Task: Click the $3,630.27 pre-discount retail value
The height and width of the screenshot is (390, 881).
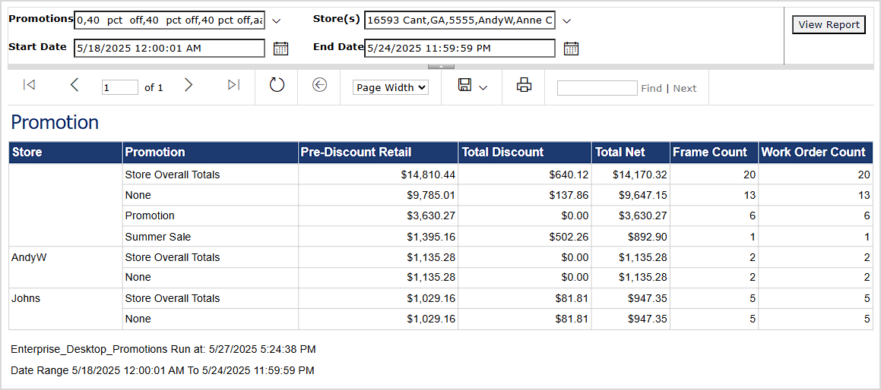Action: [430, 216]
